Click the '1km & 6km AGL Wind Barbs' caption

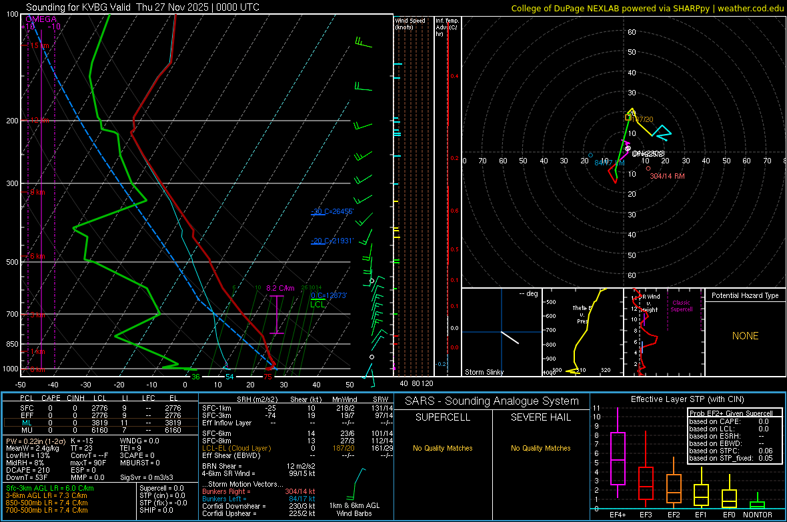tap(354, 509)
